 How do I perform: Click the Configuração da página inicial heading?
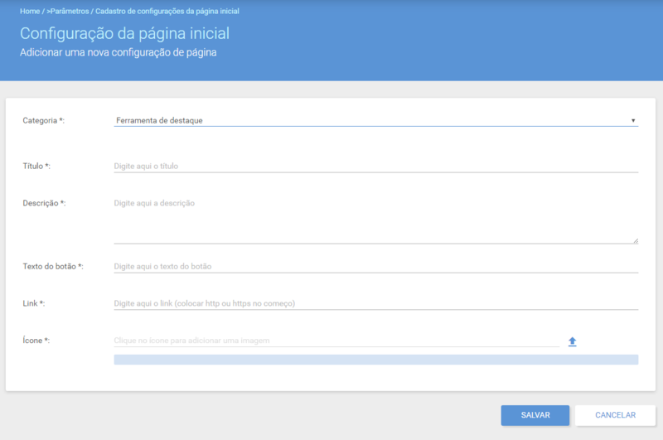125,34
